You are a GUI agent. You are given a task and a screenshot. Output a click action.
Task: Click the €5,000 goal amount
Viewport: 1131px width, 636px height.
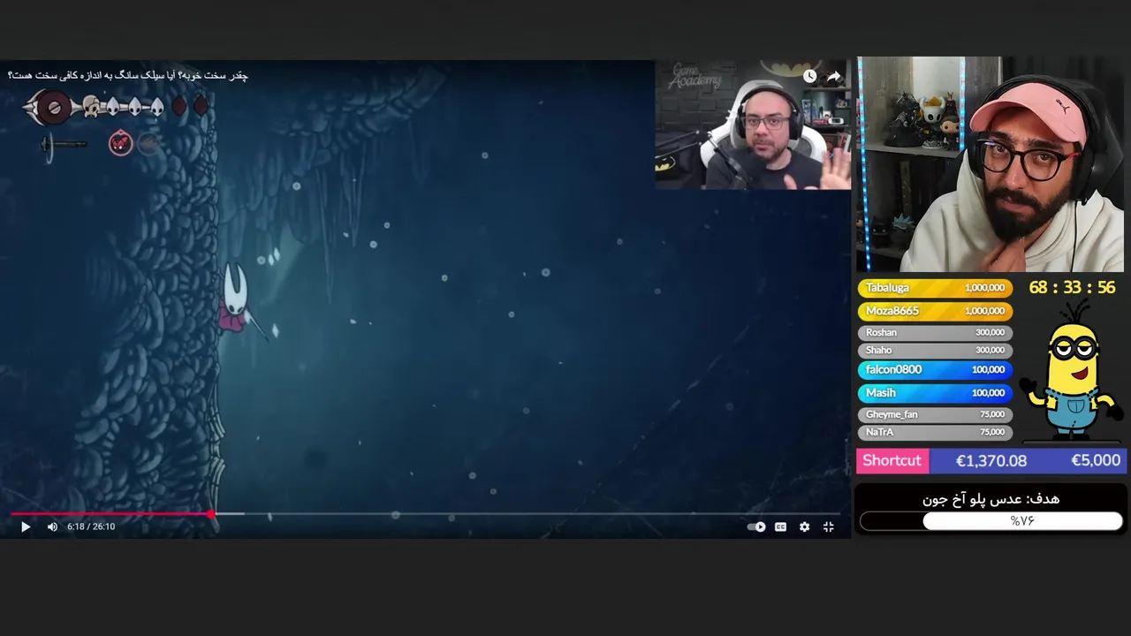click(1096, 460)
